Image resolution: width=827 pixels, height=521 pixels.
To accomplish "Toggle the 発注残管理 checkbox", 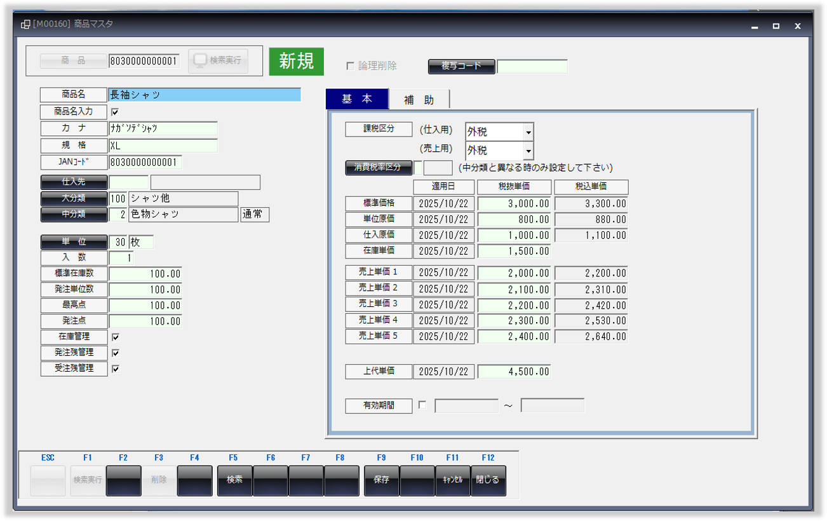I will (x=115, y=353).
